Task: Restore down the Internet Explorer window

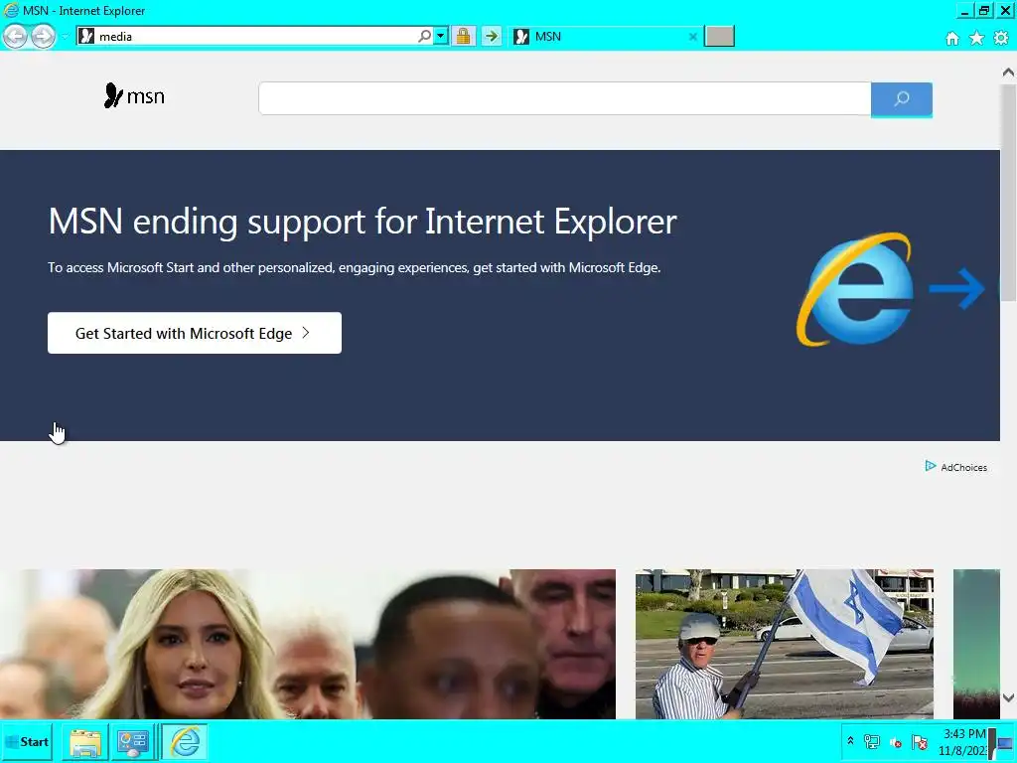Action: coord(984,10)
